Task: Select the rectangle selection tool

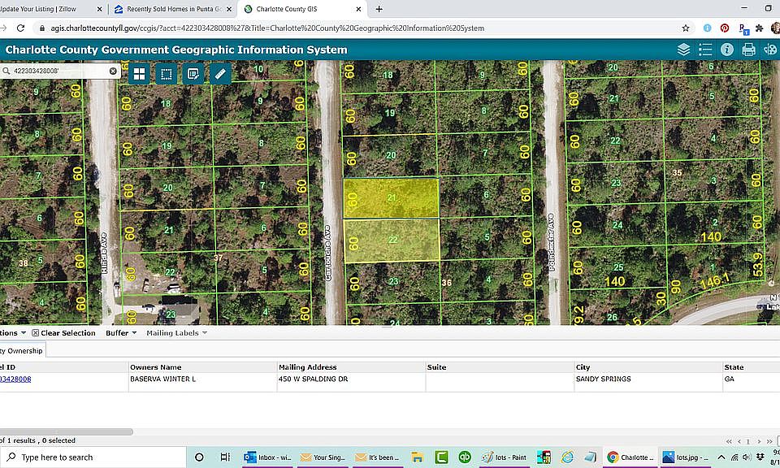Action: (x=166, y=74)
